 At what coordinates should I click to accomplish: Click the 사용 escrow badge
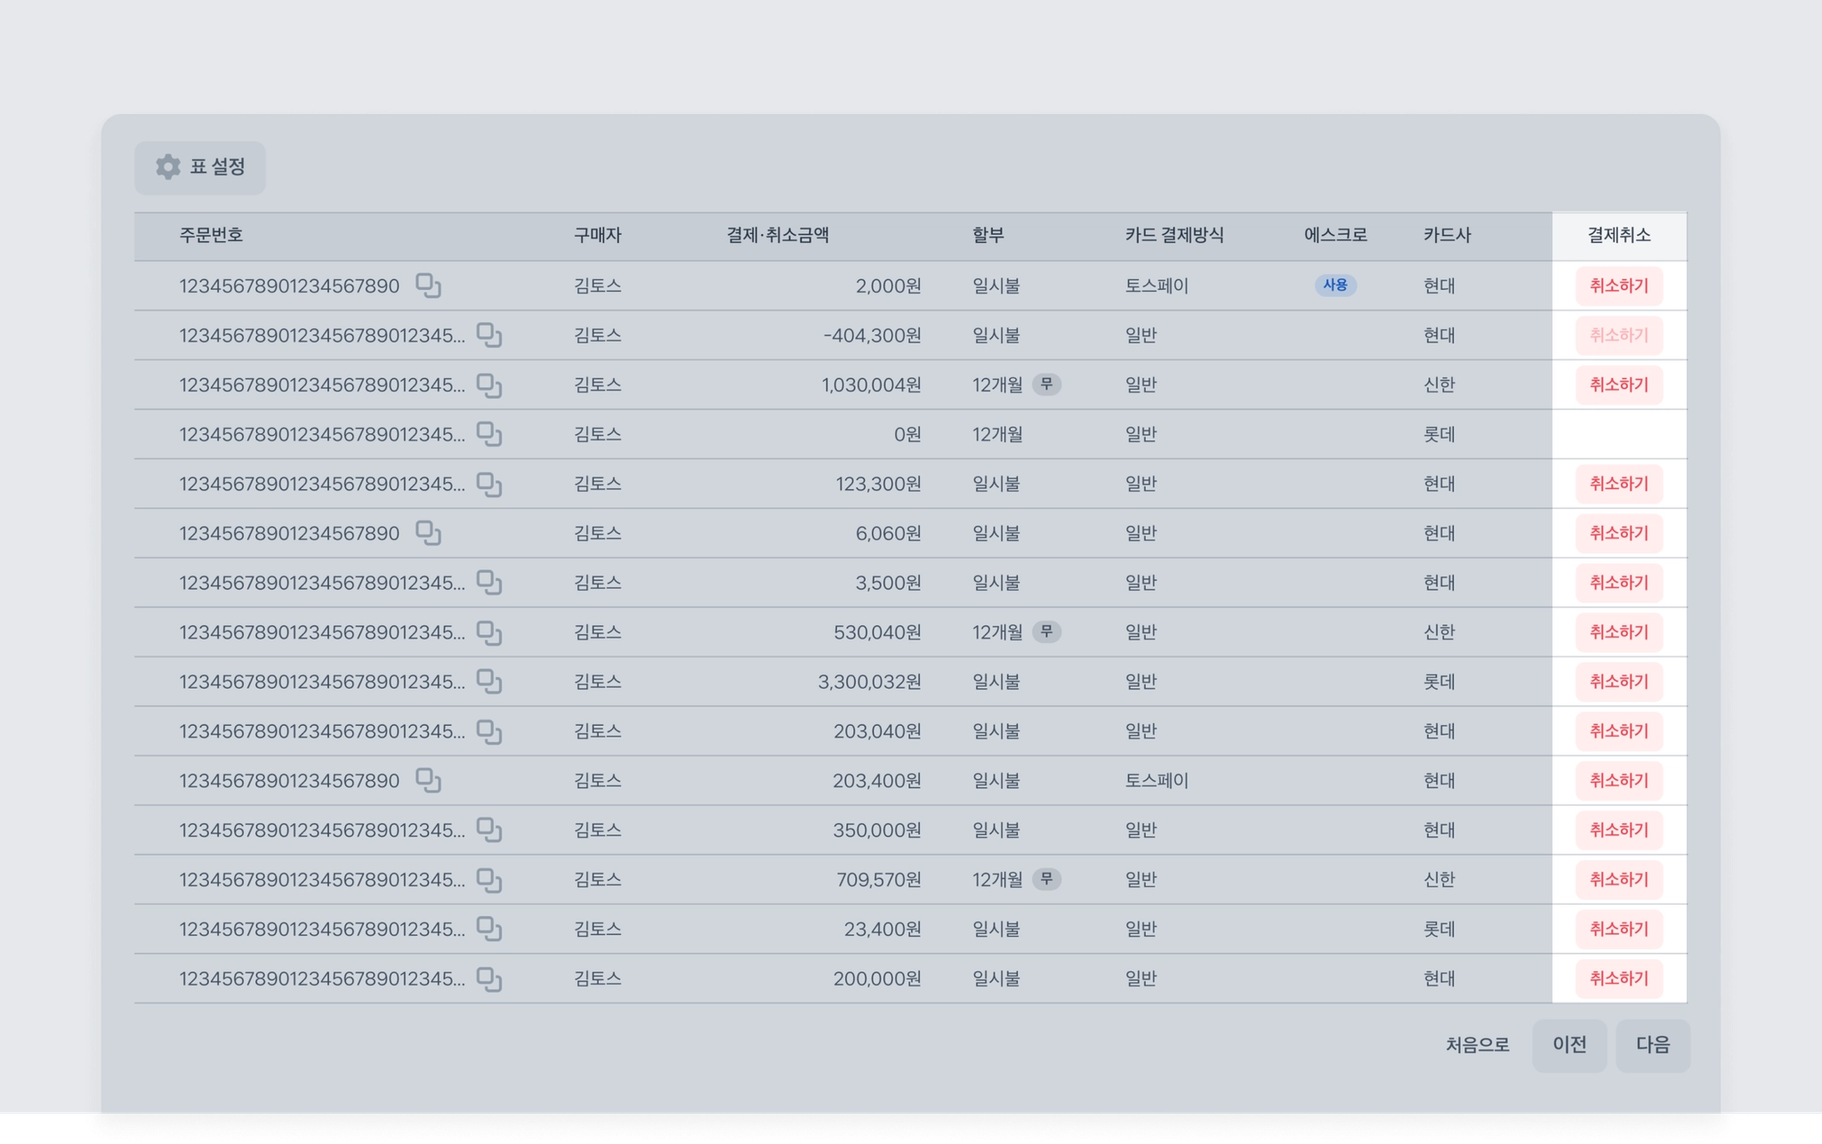pos(1334,286)
